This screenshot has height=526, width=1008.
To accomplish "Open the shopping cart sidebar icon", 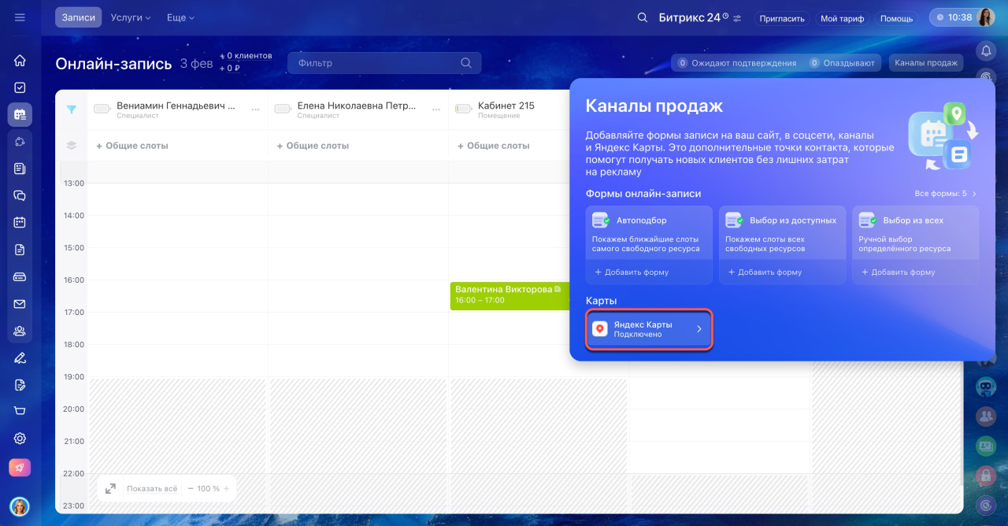I will pyautogui.click(x=20, y=411).
